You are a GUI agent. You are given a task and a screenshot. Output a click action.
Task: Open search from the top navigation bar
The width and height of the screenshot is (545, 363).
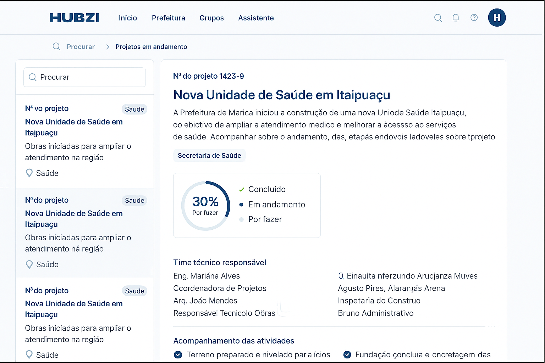pyautogui.click(x=438, y=18)
